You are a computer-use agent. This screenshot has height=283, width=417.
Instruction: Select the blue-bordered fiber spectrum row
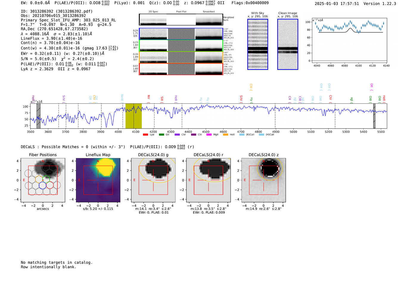(x=181, y=34)
